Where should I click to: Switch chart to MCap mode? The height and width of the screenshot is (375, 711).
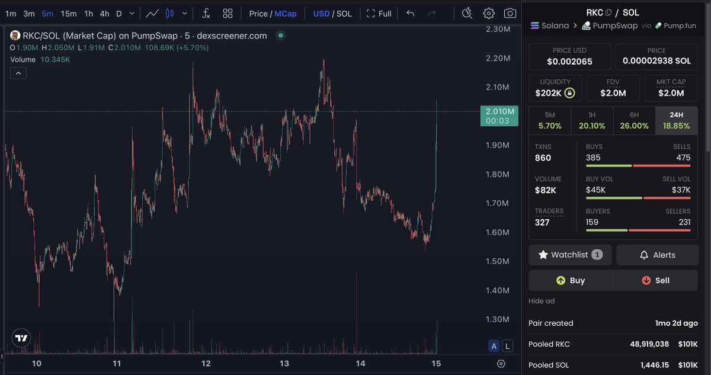[x=286, y=13]
